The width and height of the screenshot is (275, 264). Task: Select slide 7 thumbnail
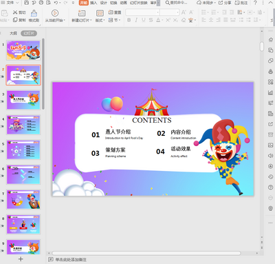(x=23, y=199)
